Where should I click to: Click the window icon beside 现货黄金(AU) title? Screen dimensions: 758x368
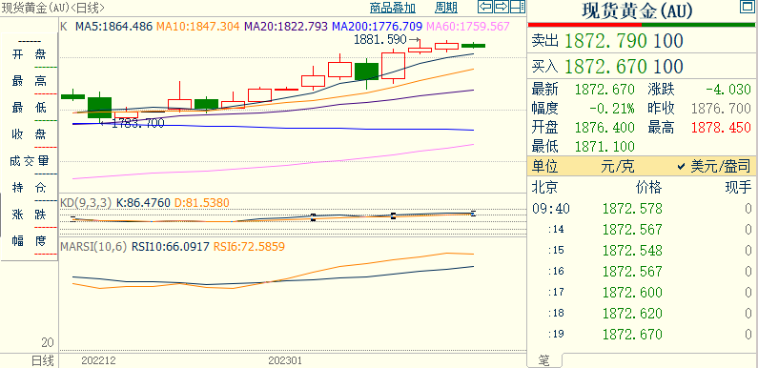[747, 7]
